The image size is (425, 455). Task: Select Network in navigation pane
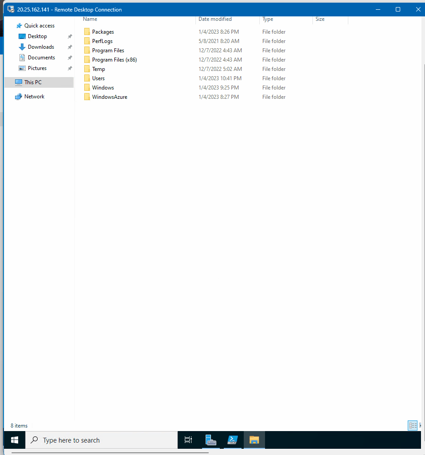[x=34, y=97]
